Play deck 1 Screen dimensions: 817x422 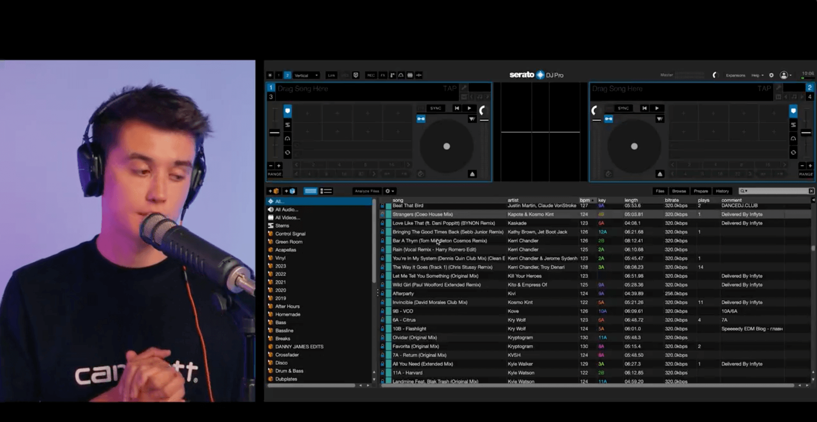pyautogui.click(x=469, y=108)
